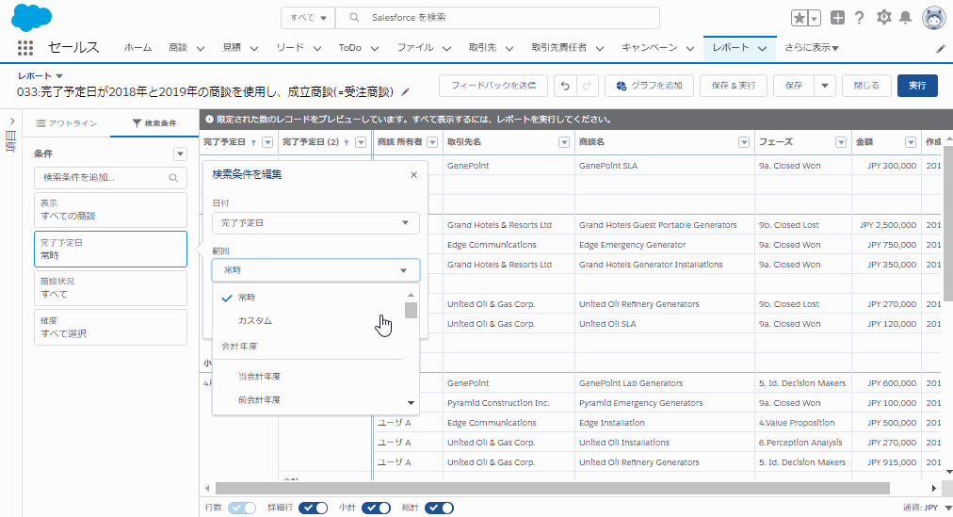Open the 範囲 常時 range combobox
The image size is (953, 517).
point(315,270)
